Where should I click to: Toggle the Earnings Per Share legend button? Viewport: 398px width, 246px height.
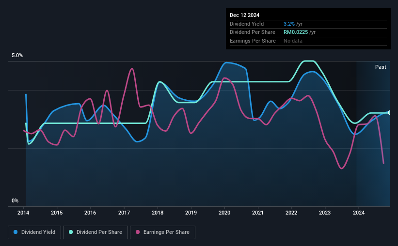click(x=162, y=232)
